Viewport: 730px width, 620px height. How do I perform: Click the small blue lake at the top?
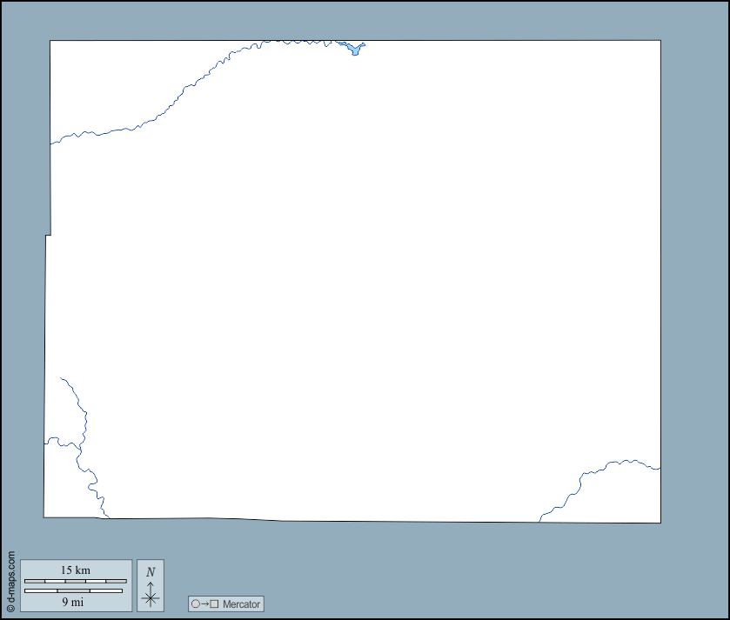(355, 50)
